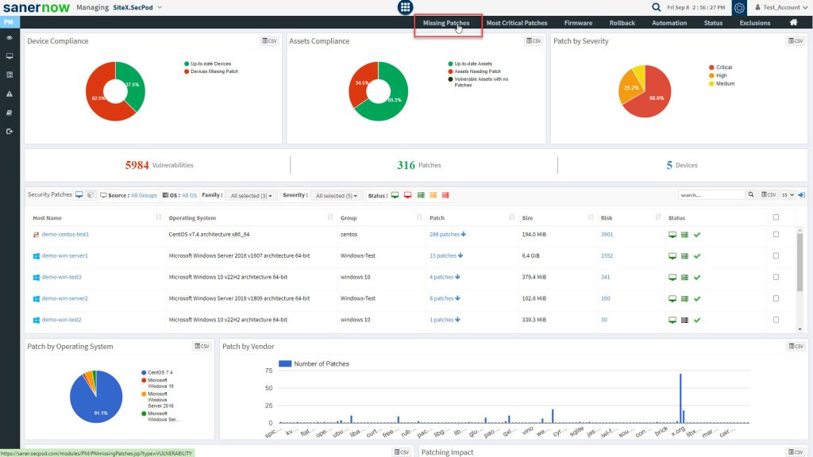Viewport: 813px width, 457px height.
Task: Open the Most Critical Patches tab
Action: [517, 23]
